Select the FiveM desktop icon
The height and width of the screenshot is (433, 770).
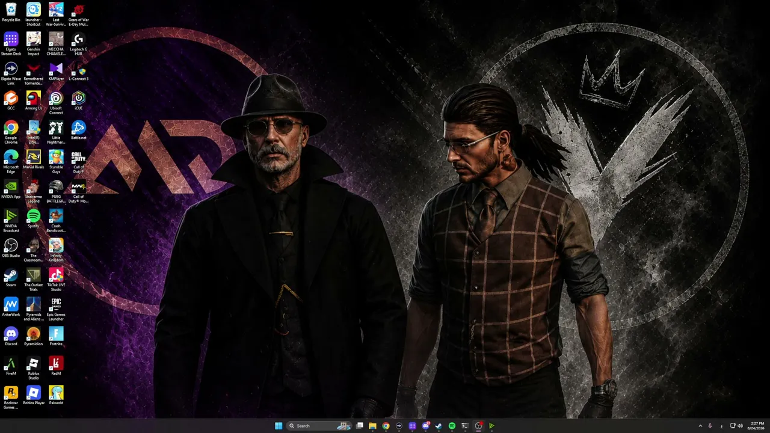pos(11,366)
